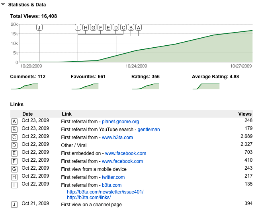
Task: Open the twitter.com referral link
Action: coord(113,177)
